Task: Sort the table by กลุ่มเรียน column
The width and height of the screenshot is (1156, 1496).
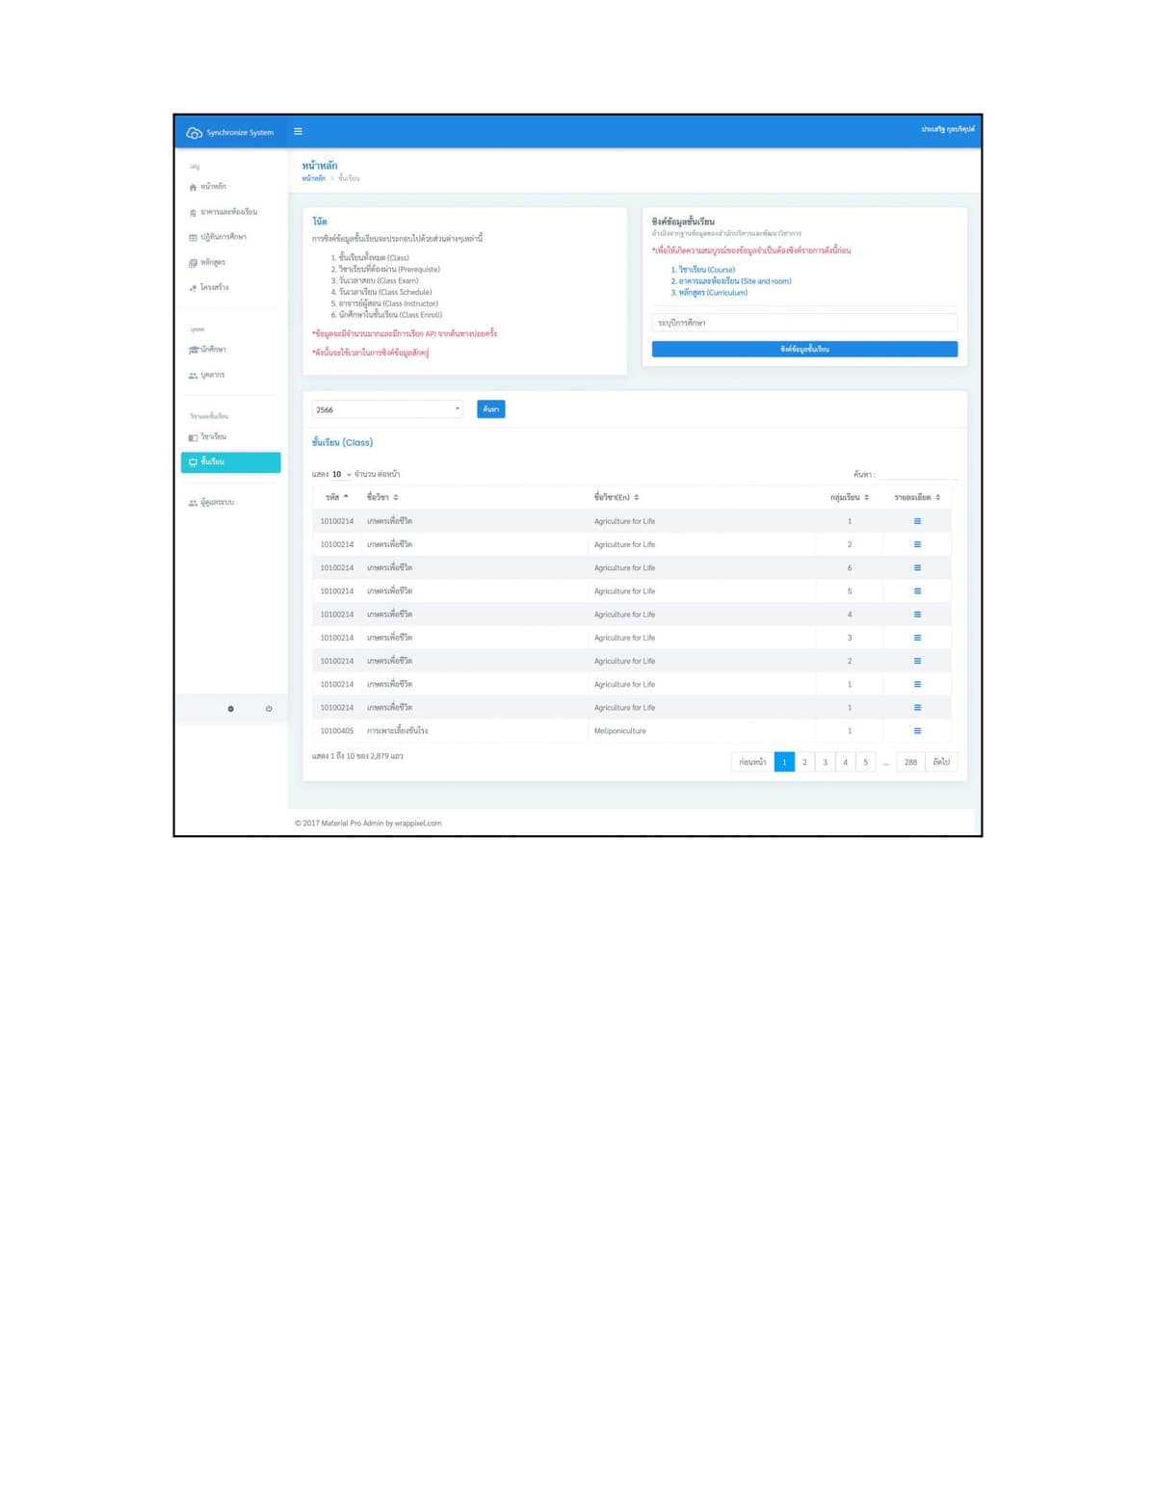Action: click(x=850, y=497)
